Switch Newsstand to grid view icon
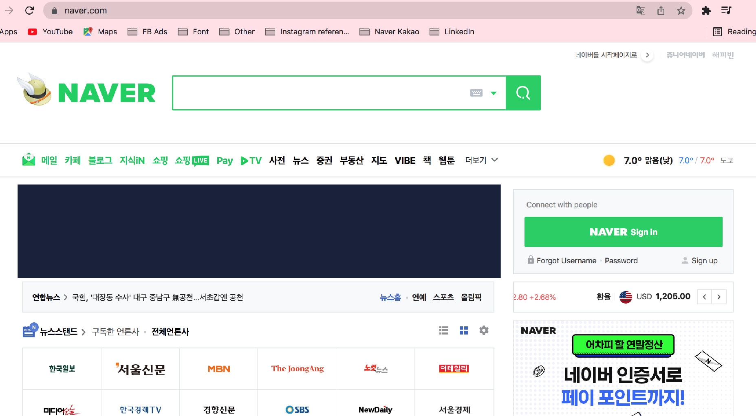756x416 pixels. 464,330
